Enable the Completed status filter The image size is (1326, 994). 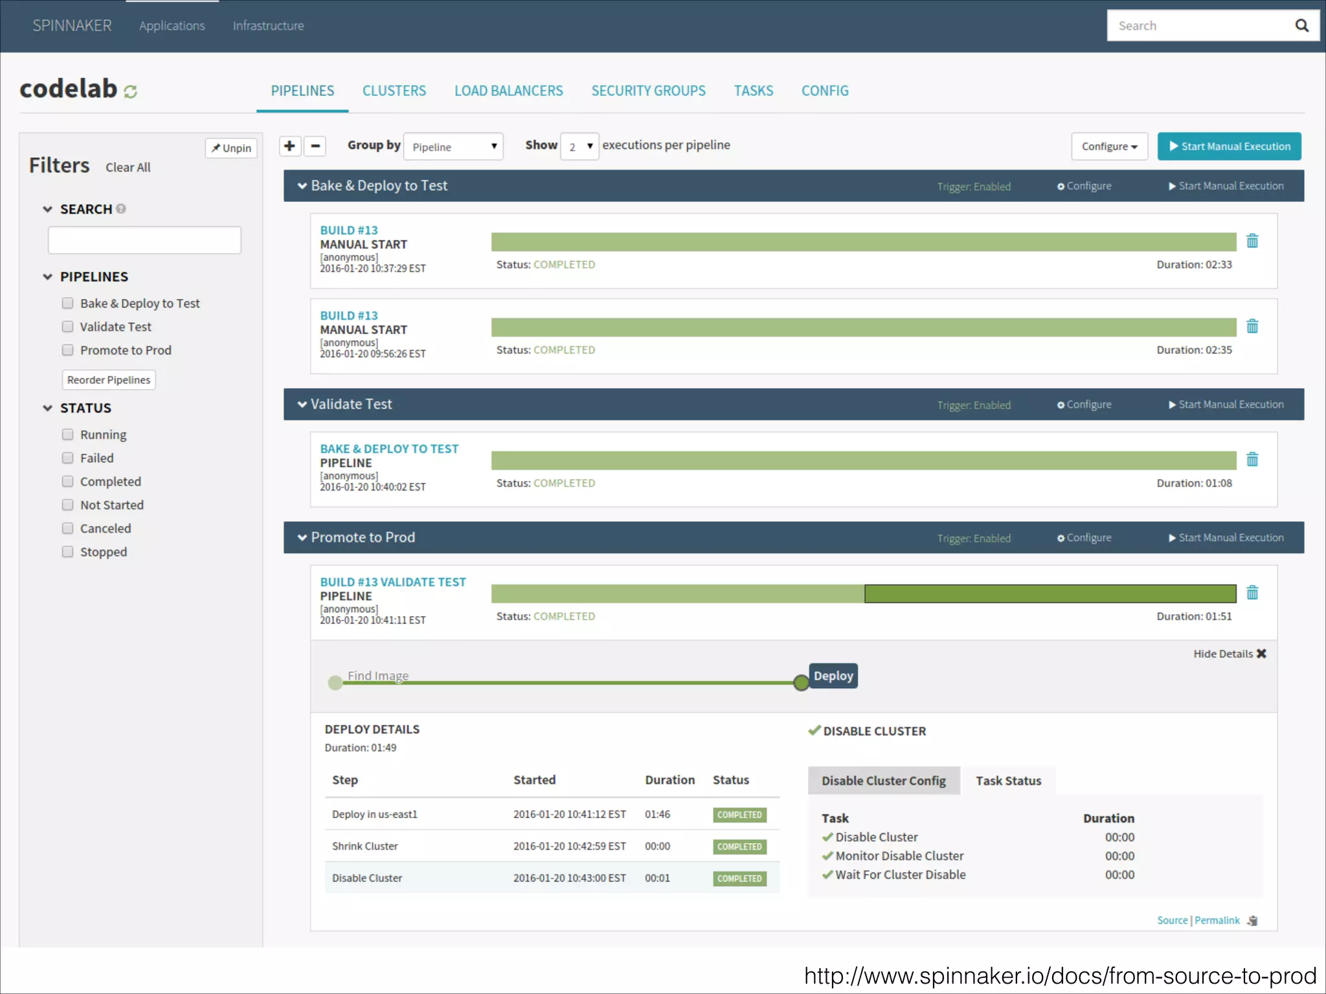[x=67, y=481]
